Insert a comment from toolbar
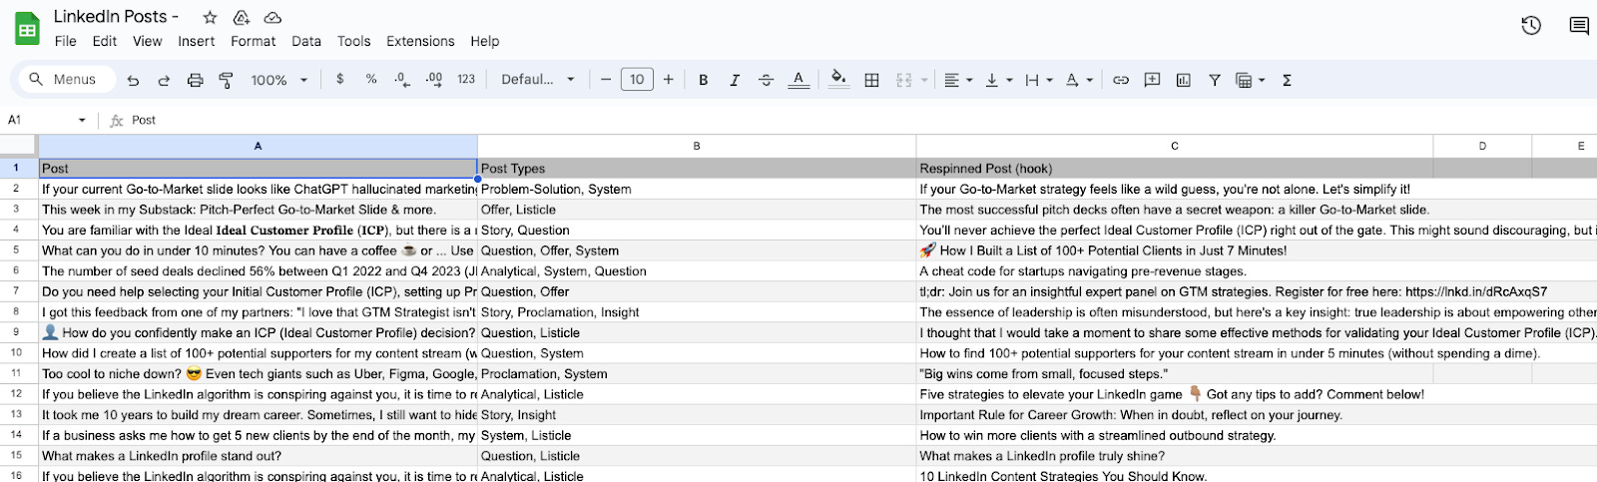Screen dimensions: 1597x482 click(1152, 80)
